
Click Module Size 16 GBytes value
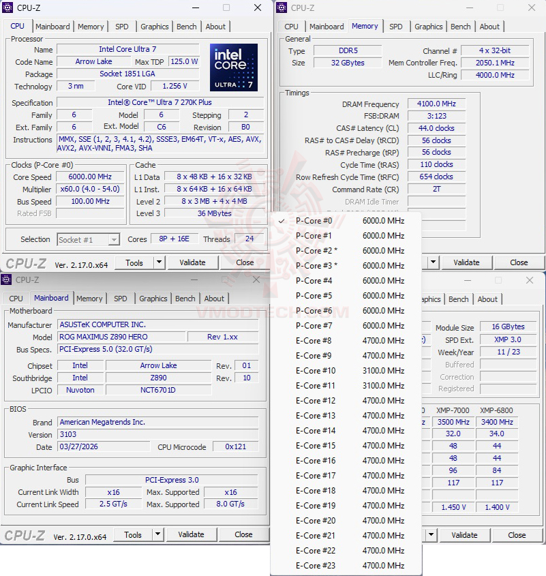(x=508, y=327)
